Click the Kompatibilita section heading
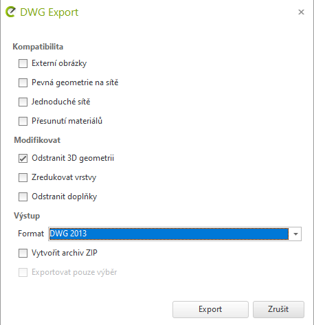The image size is (314, 325). (38, 47)
